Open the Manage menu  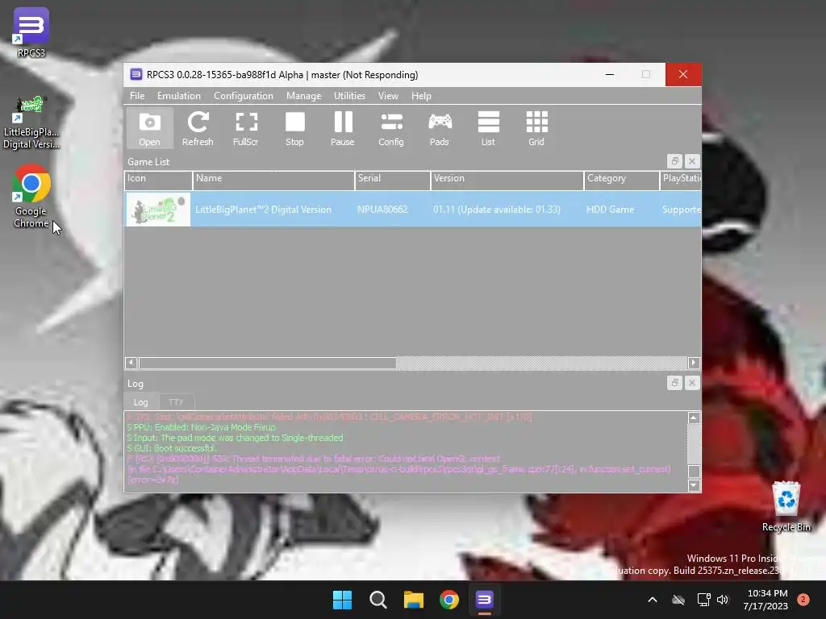tap(304, 96)
